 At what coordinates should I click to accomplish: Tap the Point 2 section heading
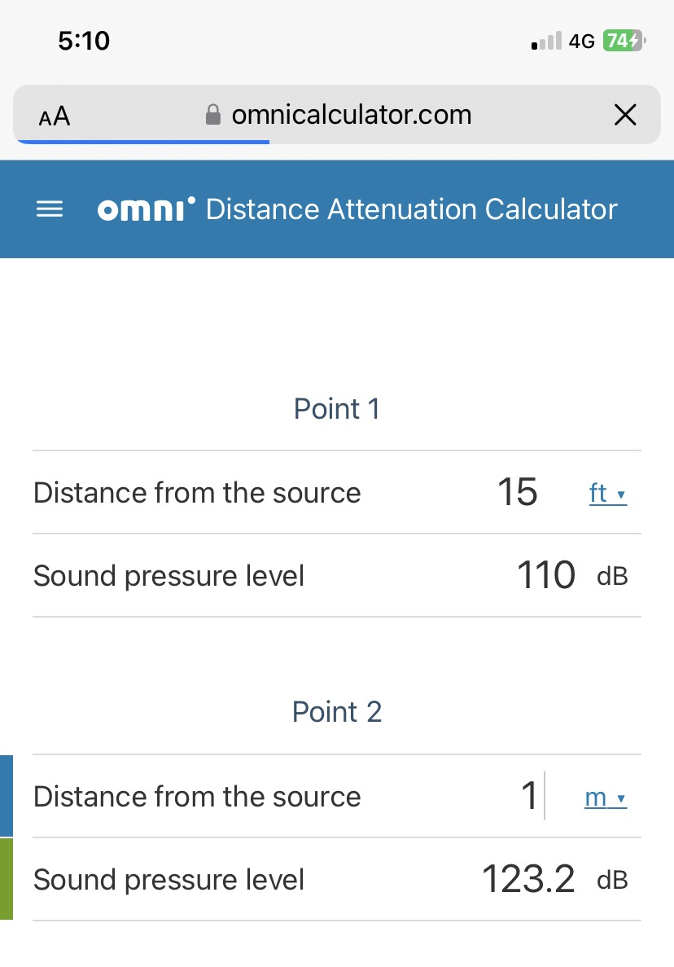[x=337, y=712]
